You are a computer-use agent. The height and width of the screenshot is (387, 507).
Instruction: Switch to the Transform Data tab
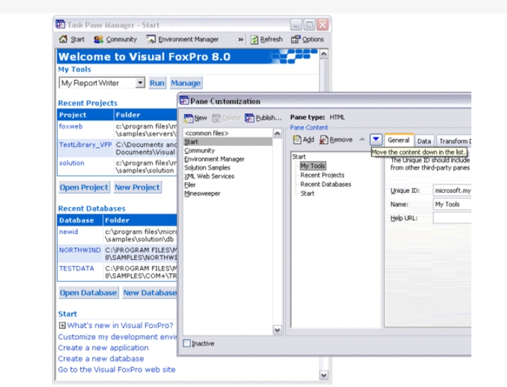454,141
